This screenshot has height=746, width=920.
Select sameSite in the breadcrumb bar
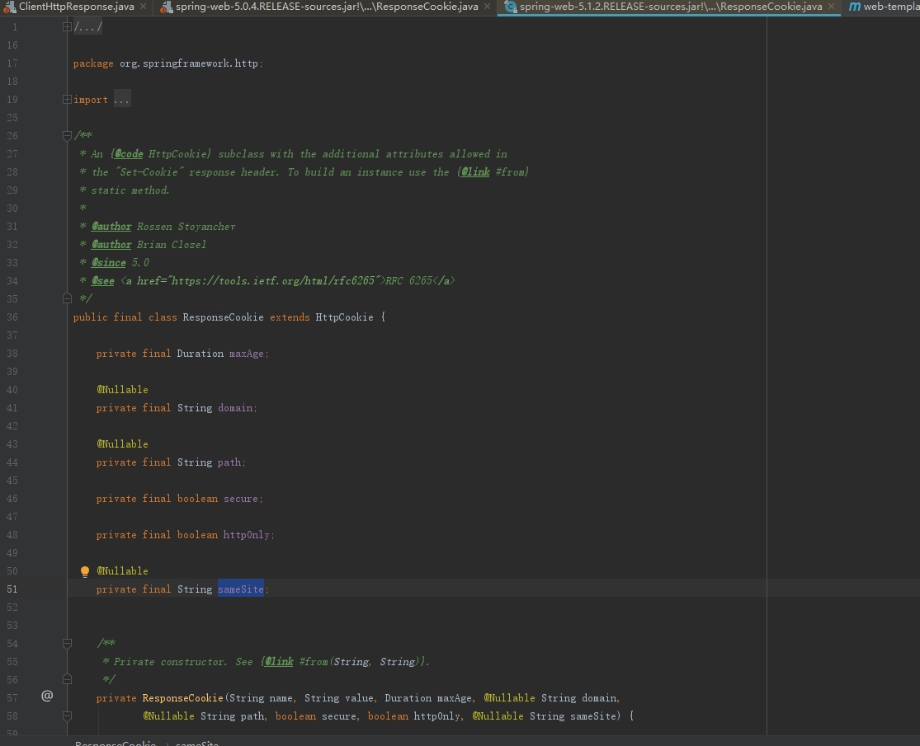pos(196,743)
